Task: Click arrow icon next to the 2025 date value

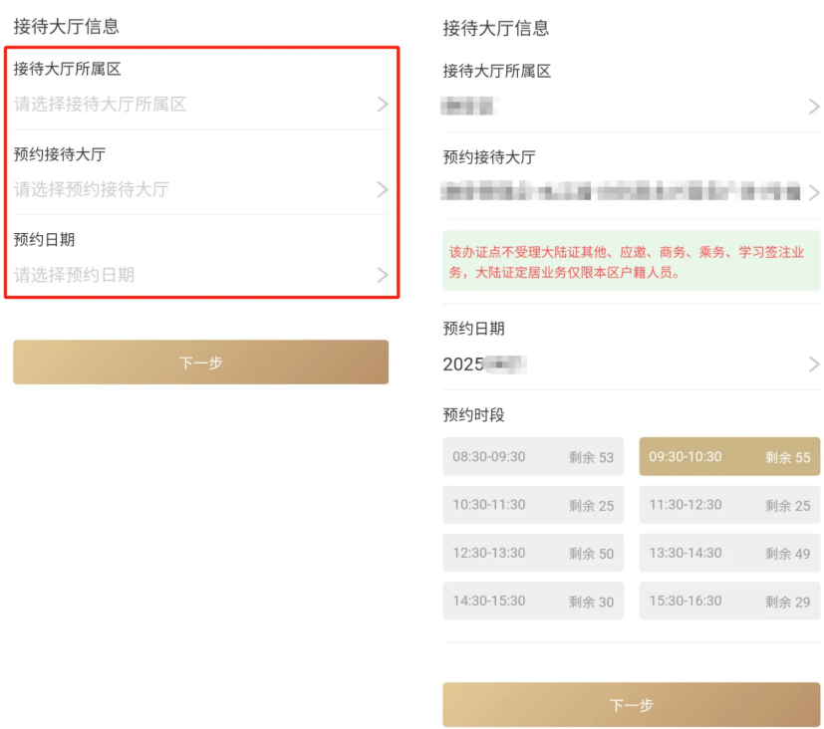Action: [814, 364]
